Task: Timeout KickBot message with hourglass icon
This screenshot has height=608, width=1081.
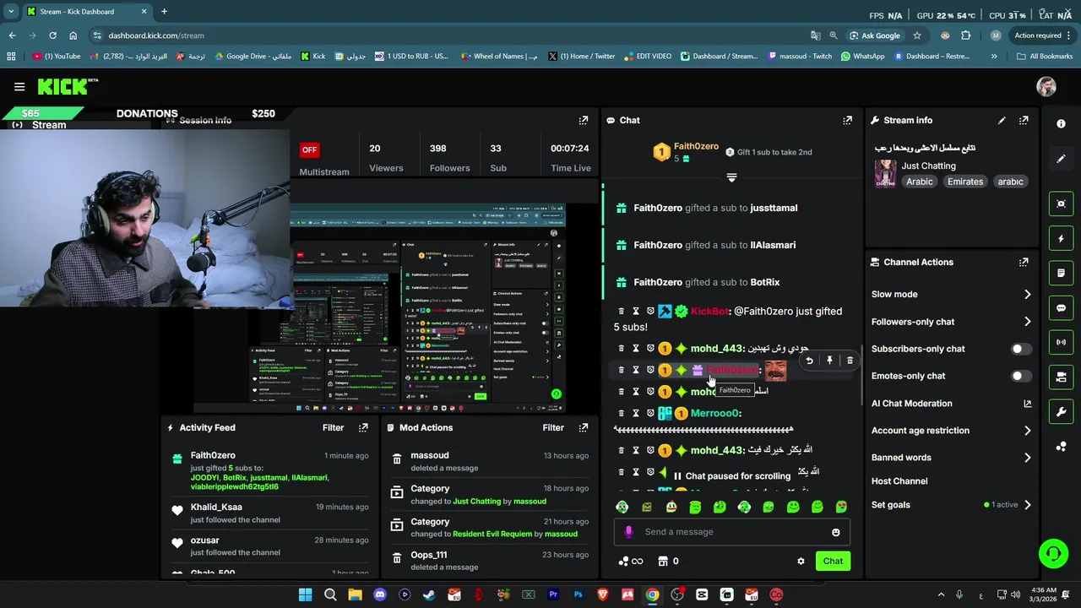Action: [636, 311]
